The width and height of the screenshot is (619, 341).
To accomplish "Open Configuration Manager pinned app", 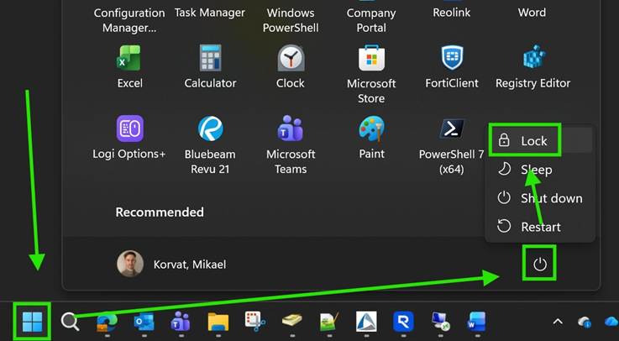I will [x=129, y=19].
